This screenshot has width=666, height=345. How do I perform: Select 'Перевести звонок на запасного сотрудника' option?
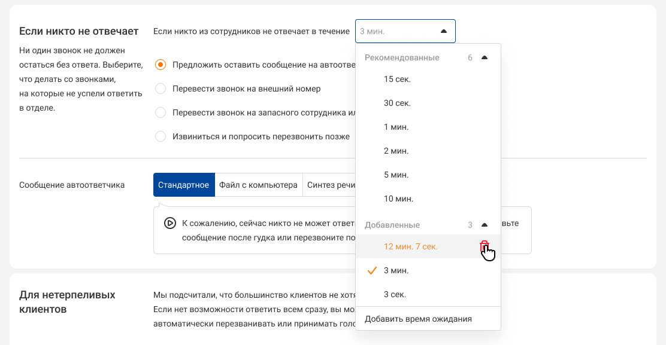point(160,112)
